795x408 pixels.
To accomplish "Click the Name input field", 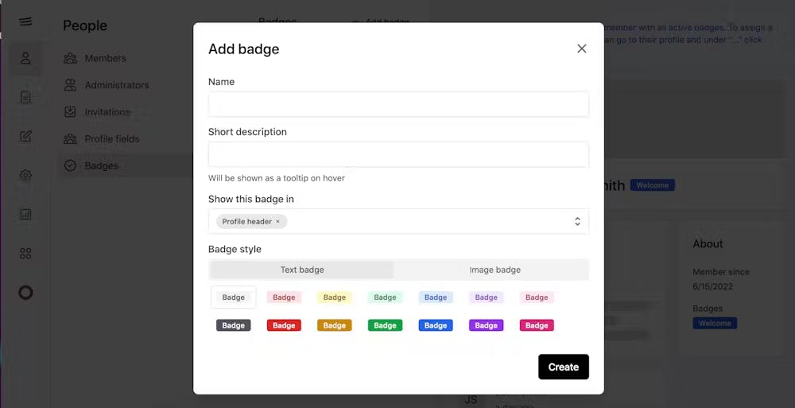I will [398, 104].
